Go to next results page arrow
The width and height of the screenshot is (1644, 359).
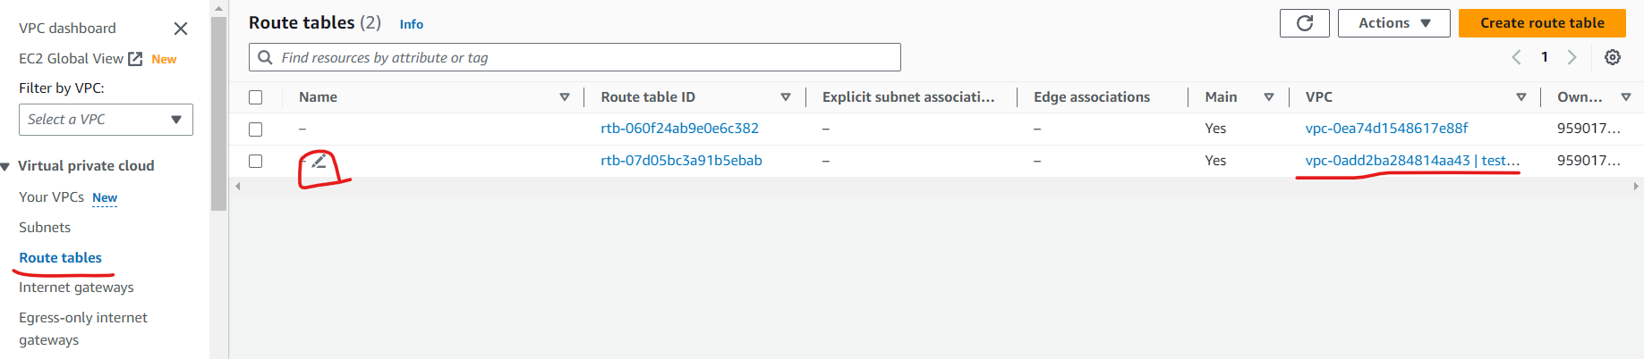[x=1572, y=57]
